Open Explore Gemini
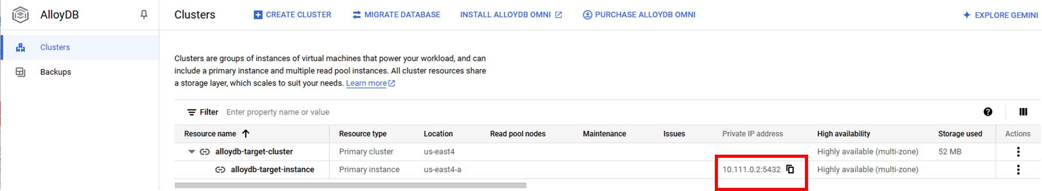The height and width of the screenshot is (191, 1042). click(x=1000, y=15)
